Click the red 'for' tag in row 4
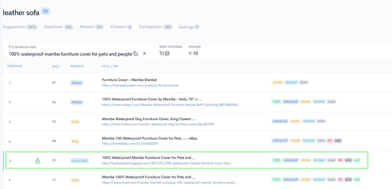This screenshot has width=392, height=189. click(330, 141)
